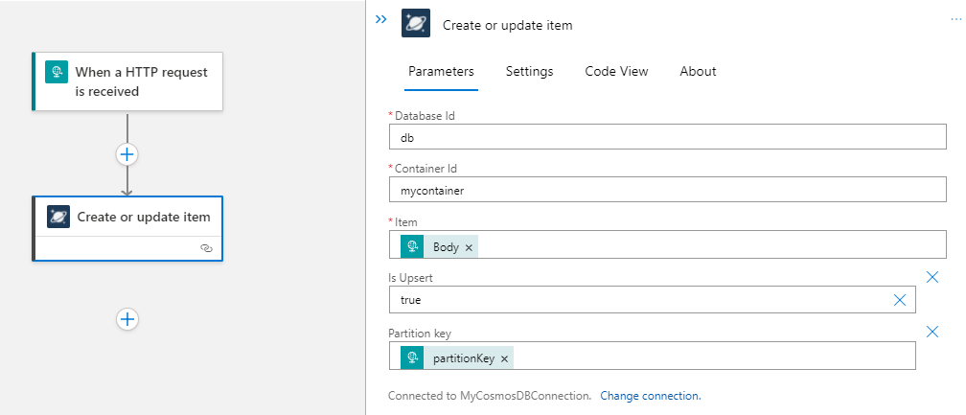Remove the partitionKey token

click(x=504, y=359)
